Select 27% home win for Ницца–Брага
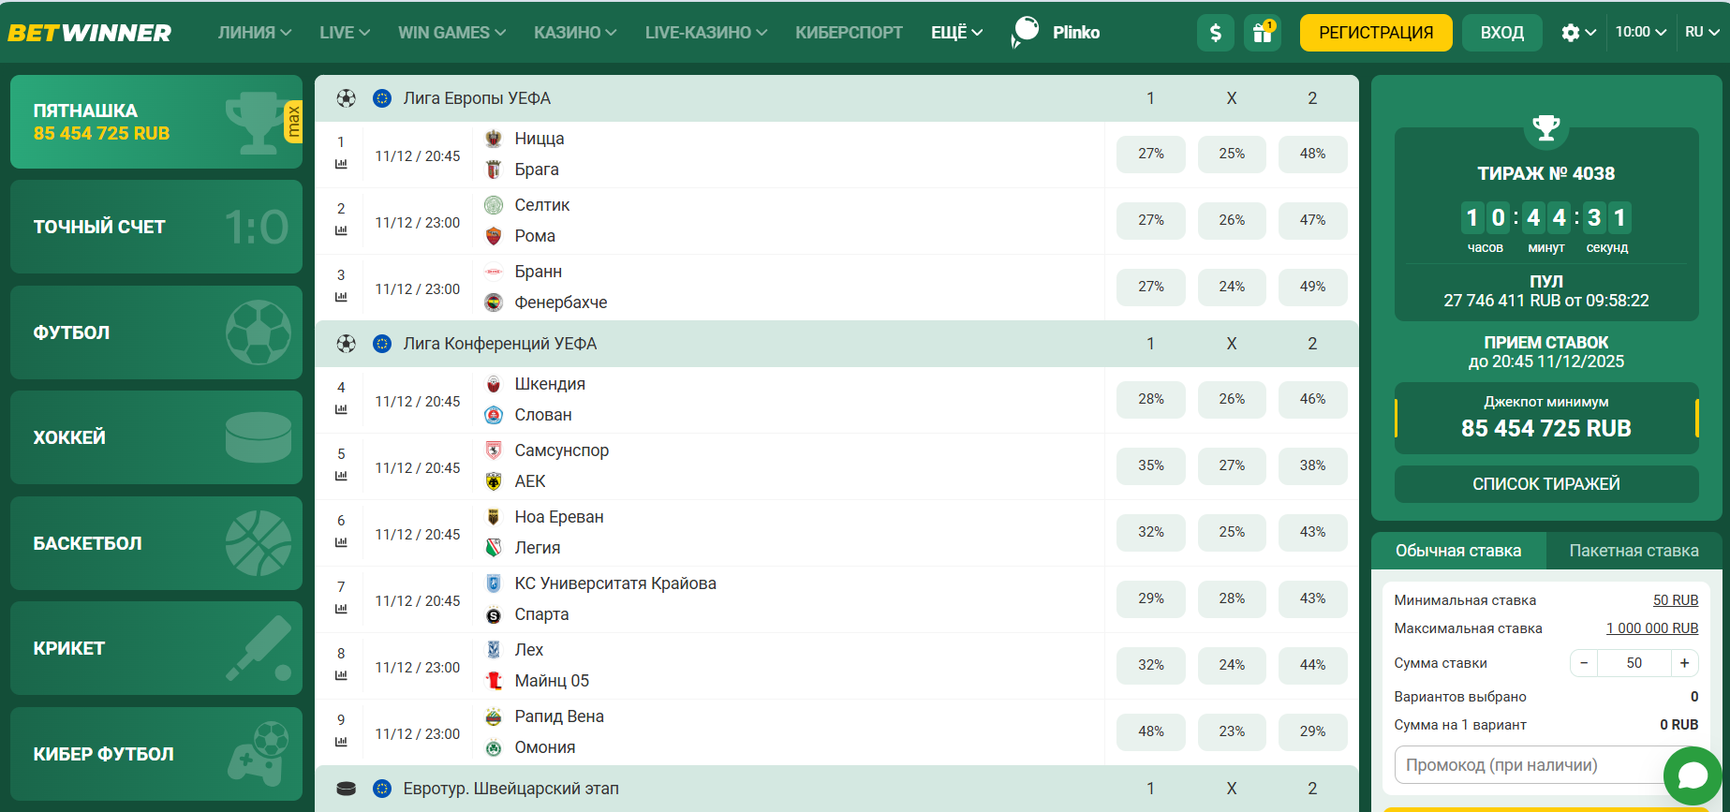 (x=1150, y=155)
